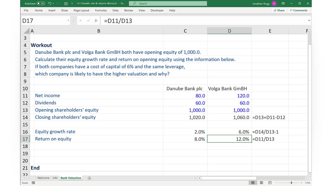This screenshot has height=186, width=332.
Task: Open the Name Box dropdown arrow
Action: 68,21
